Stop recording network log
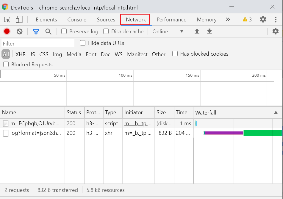 7,32
